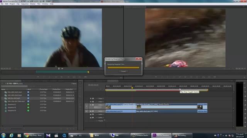The width and height of the screenshot is (247, 138).
Task: Switch to Adobe Premiere in taskbar
Action: 161,135
